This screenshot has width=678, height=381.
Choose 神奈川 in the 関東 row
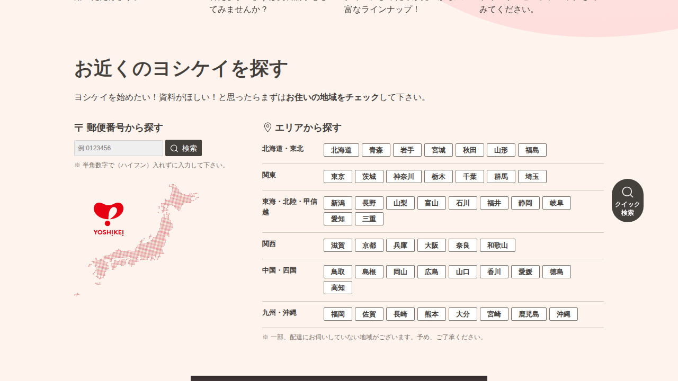[404, 176]
